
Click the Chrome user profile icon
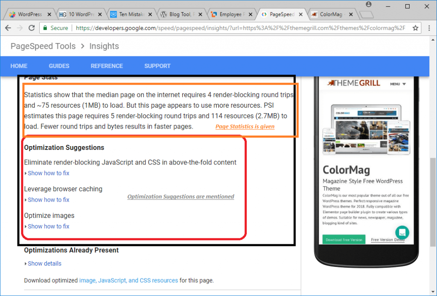[x=368, y=4]
